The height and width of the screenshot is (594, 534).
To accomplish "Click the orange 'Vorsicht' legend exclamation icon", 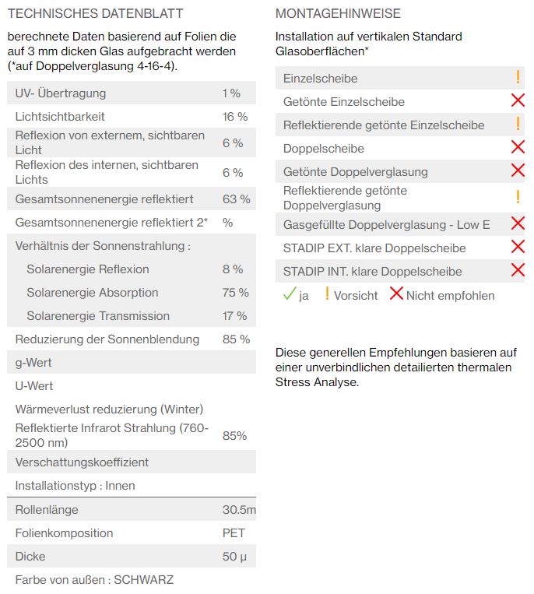I will [327, 294].
